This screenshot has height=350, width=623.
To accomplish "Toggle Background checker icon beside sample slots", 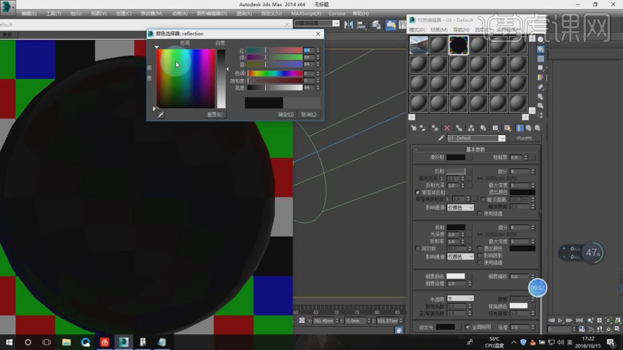I will 541,59.
